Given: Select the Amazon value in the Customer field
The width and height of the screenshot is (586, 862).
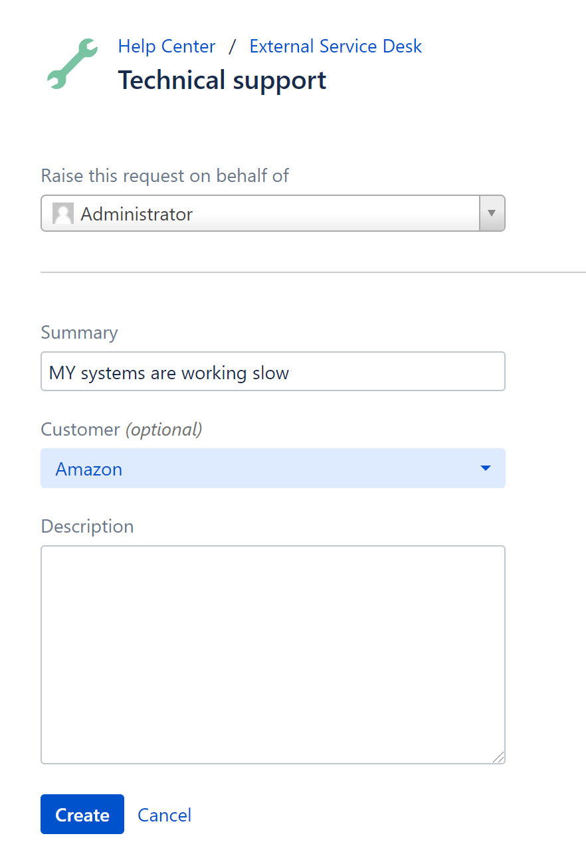Looking at the screenshot, I should pyautogui.click(x=89, y=468).
